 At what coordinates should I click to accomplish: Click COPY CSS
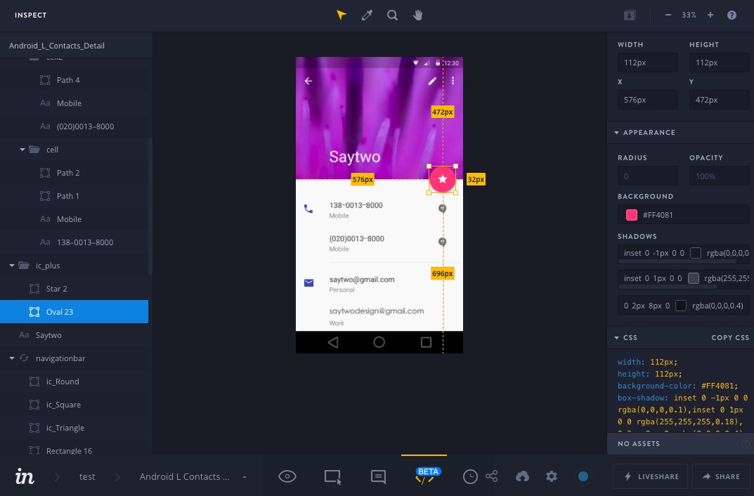pyautogui.click(x=730, y=338)
